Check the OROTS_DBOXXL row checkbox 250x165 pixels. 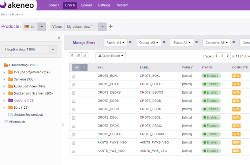[x=73, y=135]
